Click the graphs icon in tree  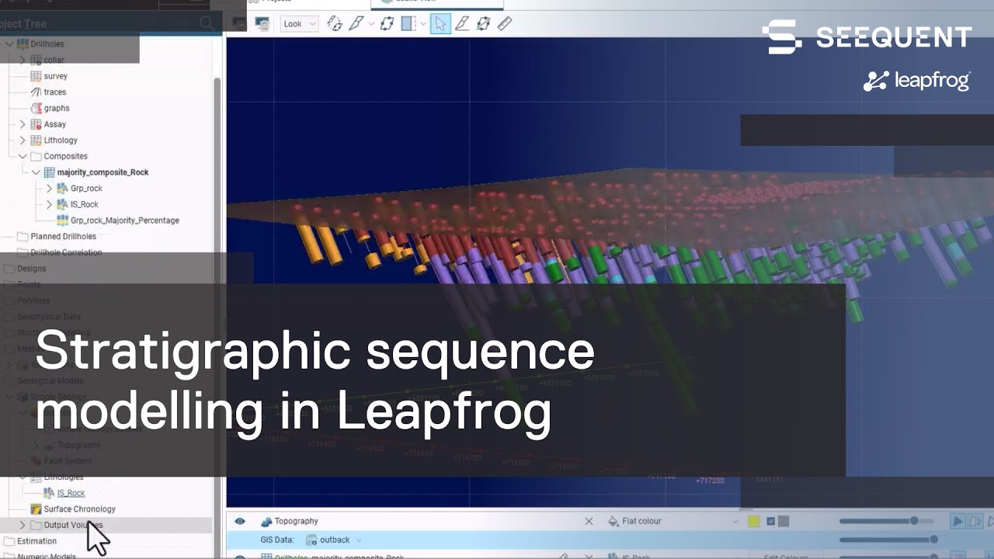click(36, 108)
